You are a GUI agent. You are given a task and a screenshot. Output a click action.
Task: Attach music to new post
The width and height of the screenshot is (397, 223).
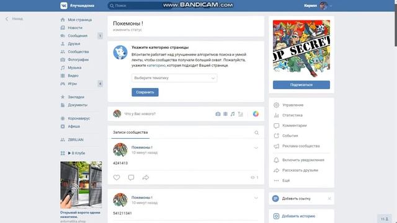pyautogui.click(x=233, y=114)
